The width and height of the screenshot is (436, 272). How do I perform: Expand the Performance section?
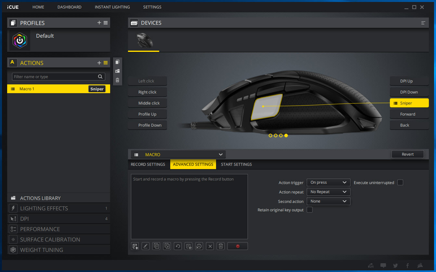coord(58,229)
